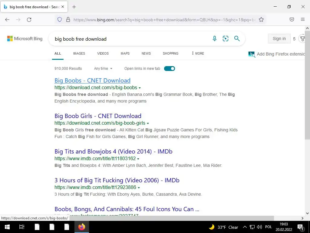
Task: Switch to the IMAGES tab
Action: click(79, 53)
